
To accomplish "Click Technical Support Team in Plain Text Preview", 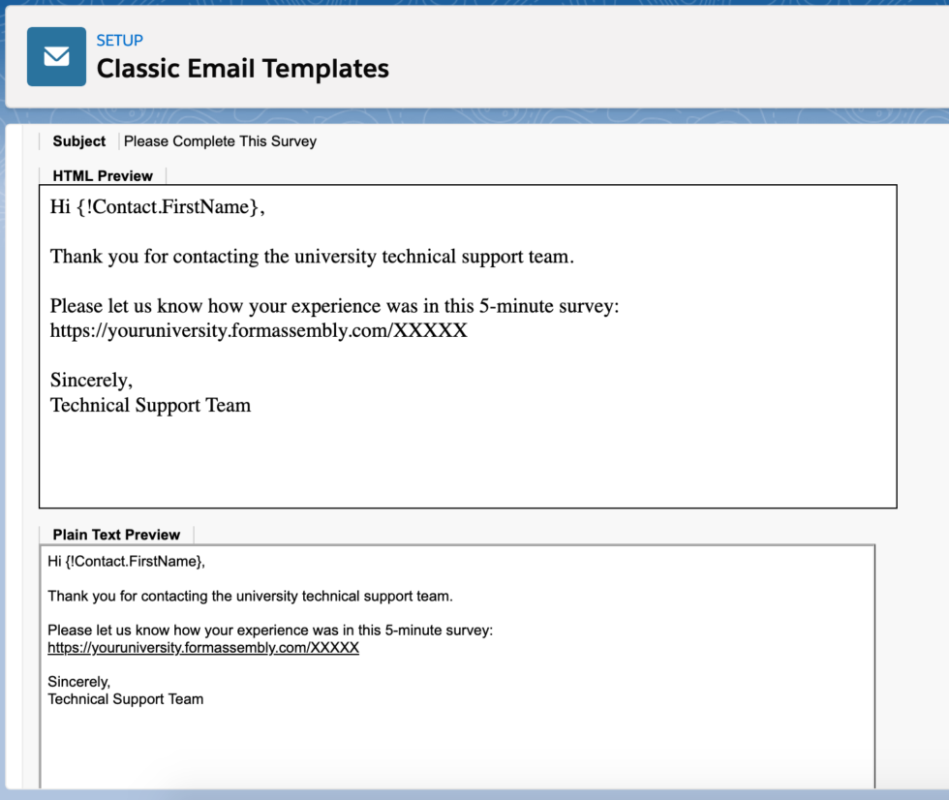I will click(x=126, y=699).
